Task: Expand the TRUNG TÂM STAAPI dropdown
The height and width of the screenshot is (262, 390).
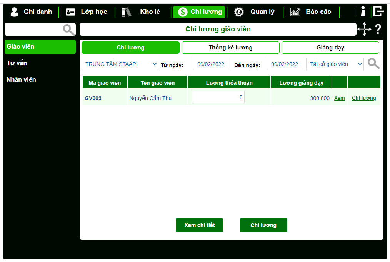Action: (120, 64)
